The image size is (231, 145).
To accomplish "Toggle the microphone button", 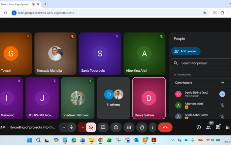I will tap(71, 127).
